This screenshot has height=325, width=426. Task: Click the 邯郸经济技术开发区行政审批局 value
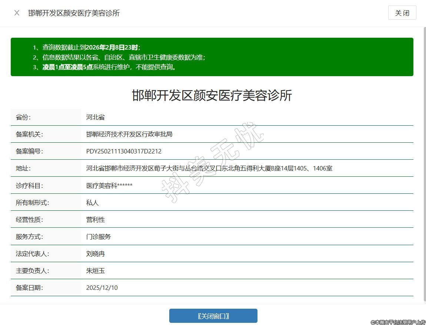pos(129,134)
